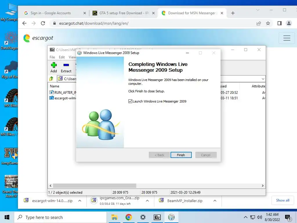Click the Type here to search box
The image size is (297, 223).
(x=60, y=217)
